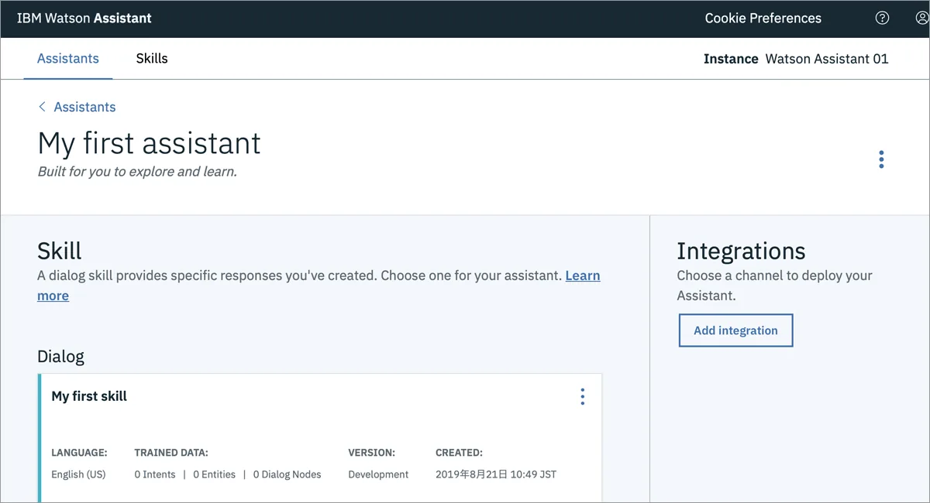This screenshot has height=503, width=930.
Task: Click the 0 Entities value
Action: click(x=214, y=474)
